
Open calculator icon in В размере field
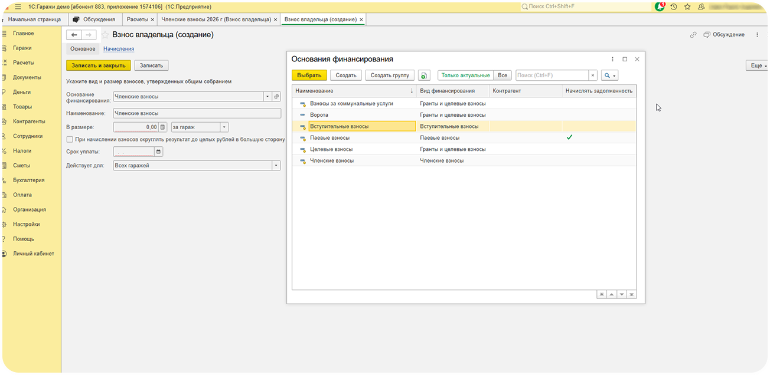click(x=163, y=127)
